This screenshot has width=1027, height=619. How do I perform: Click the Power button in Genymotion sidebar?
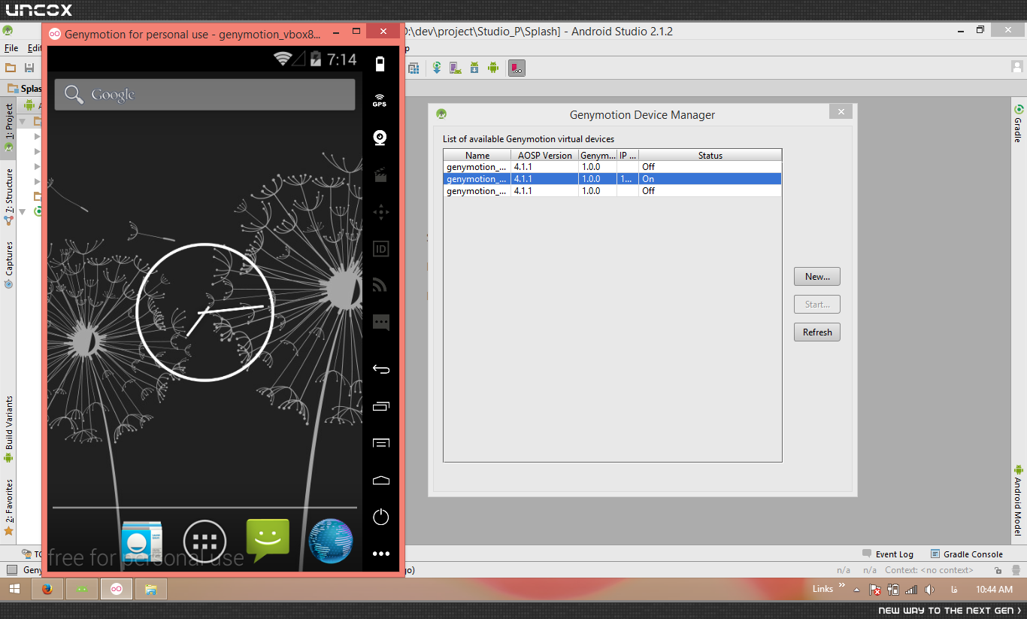click(381, 517)
